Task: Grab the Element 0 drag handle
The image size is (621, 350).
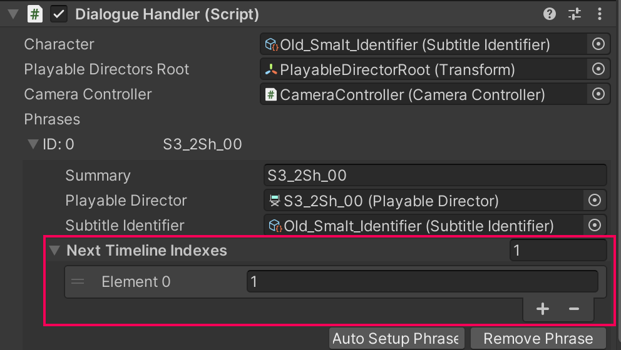Action: (x=78, y=282)
